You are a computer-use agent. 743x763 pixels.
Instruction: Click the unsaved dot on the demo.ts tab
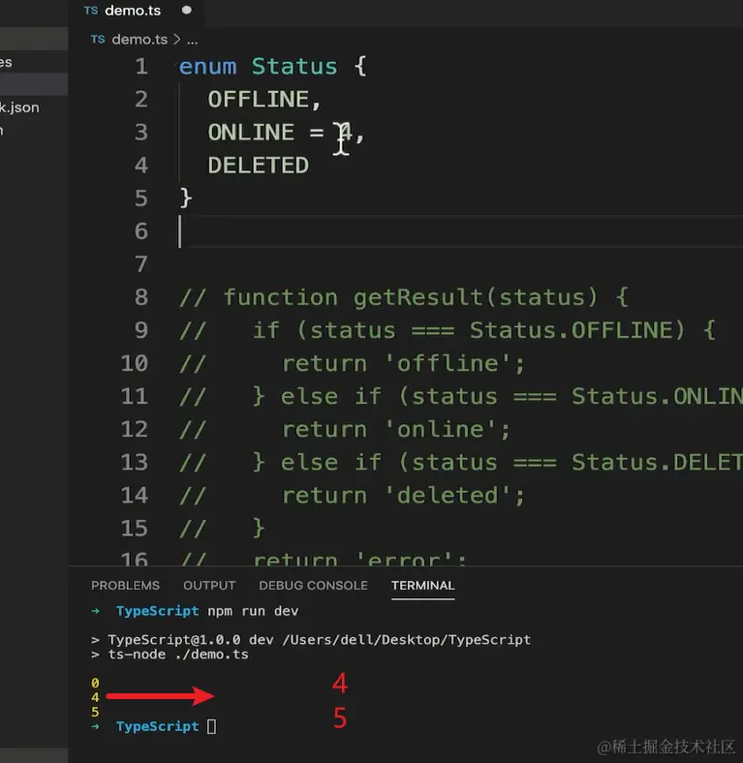point(187,10)
